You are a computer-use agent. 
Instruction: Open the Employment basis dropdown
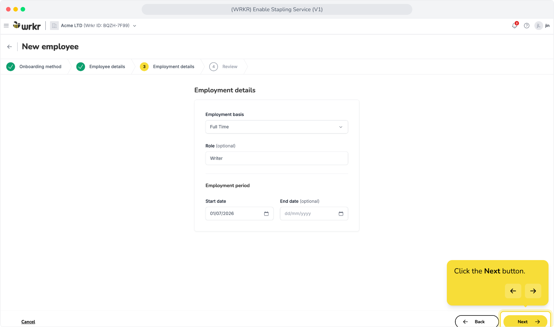click(x=277, y=127)
